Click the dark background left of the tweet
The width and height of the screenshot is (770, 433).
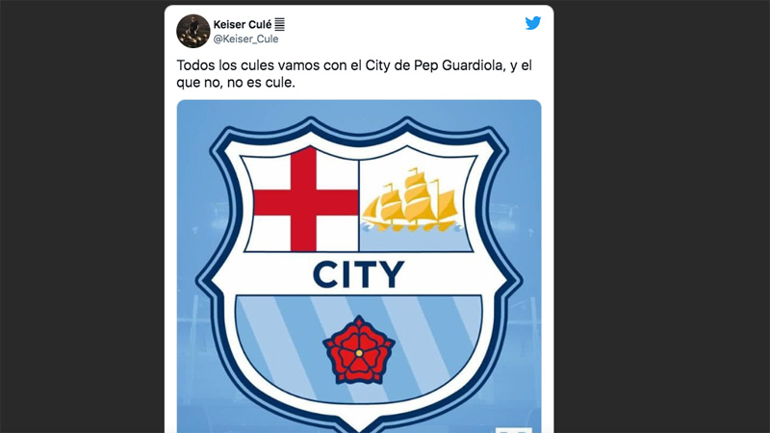[82, 216]
